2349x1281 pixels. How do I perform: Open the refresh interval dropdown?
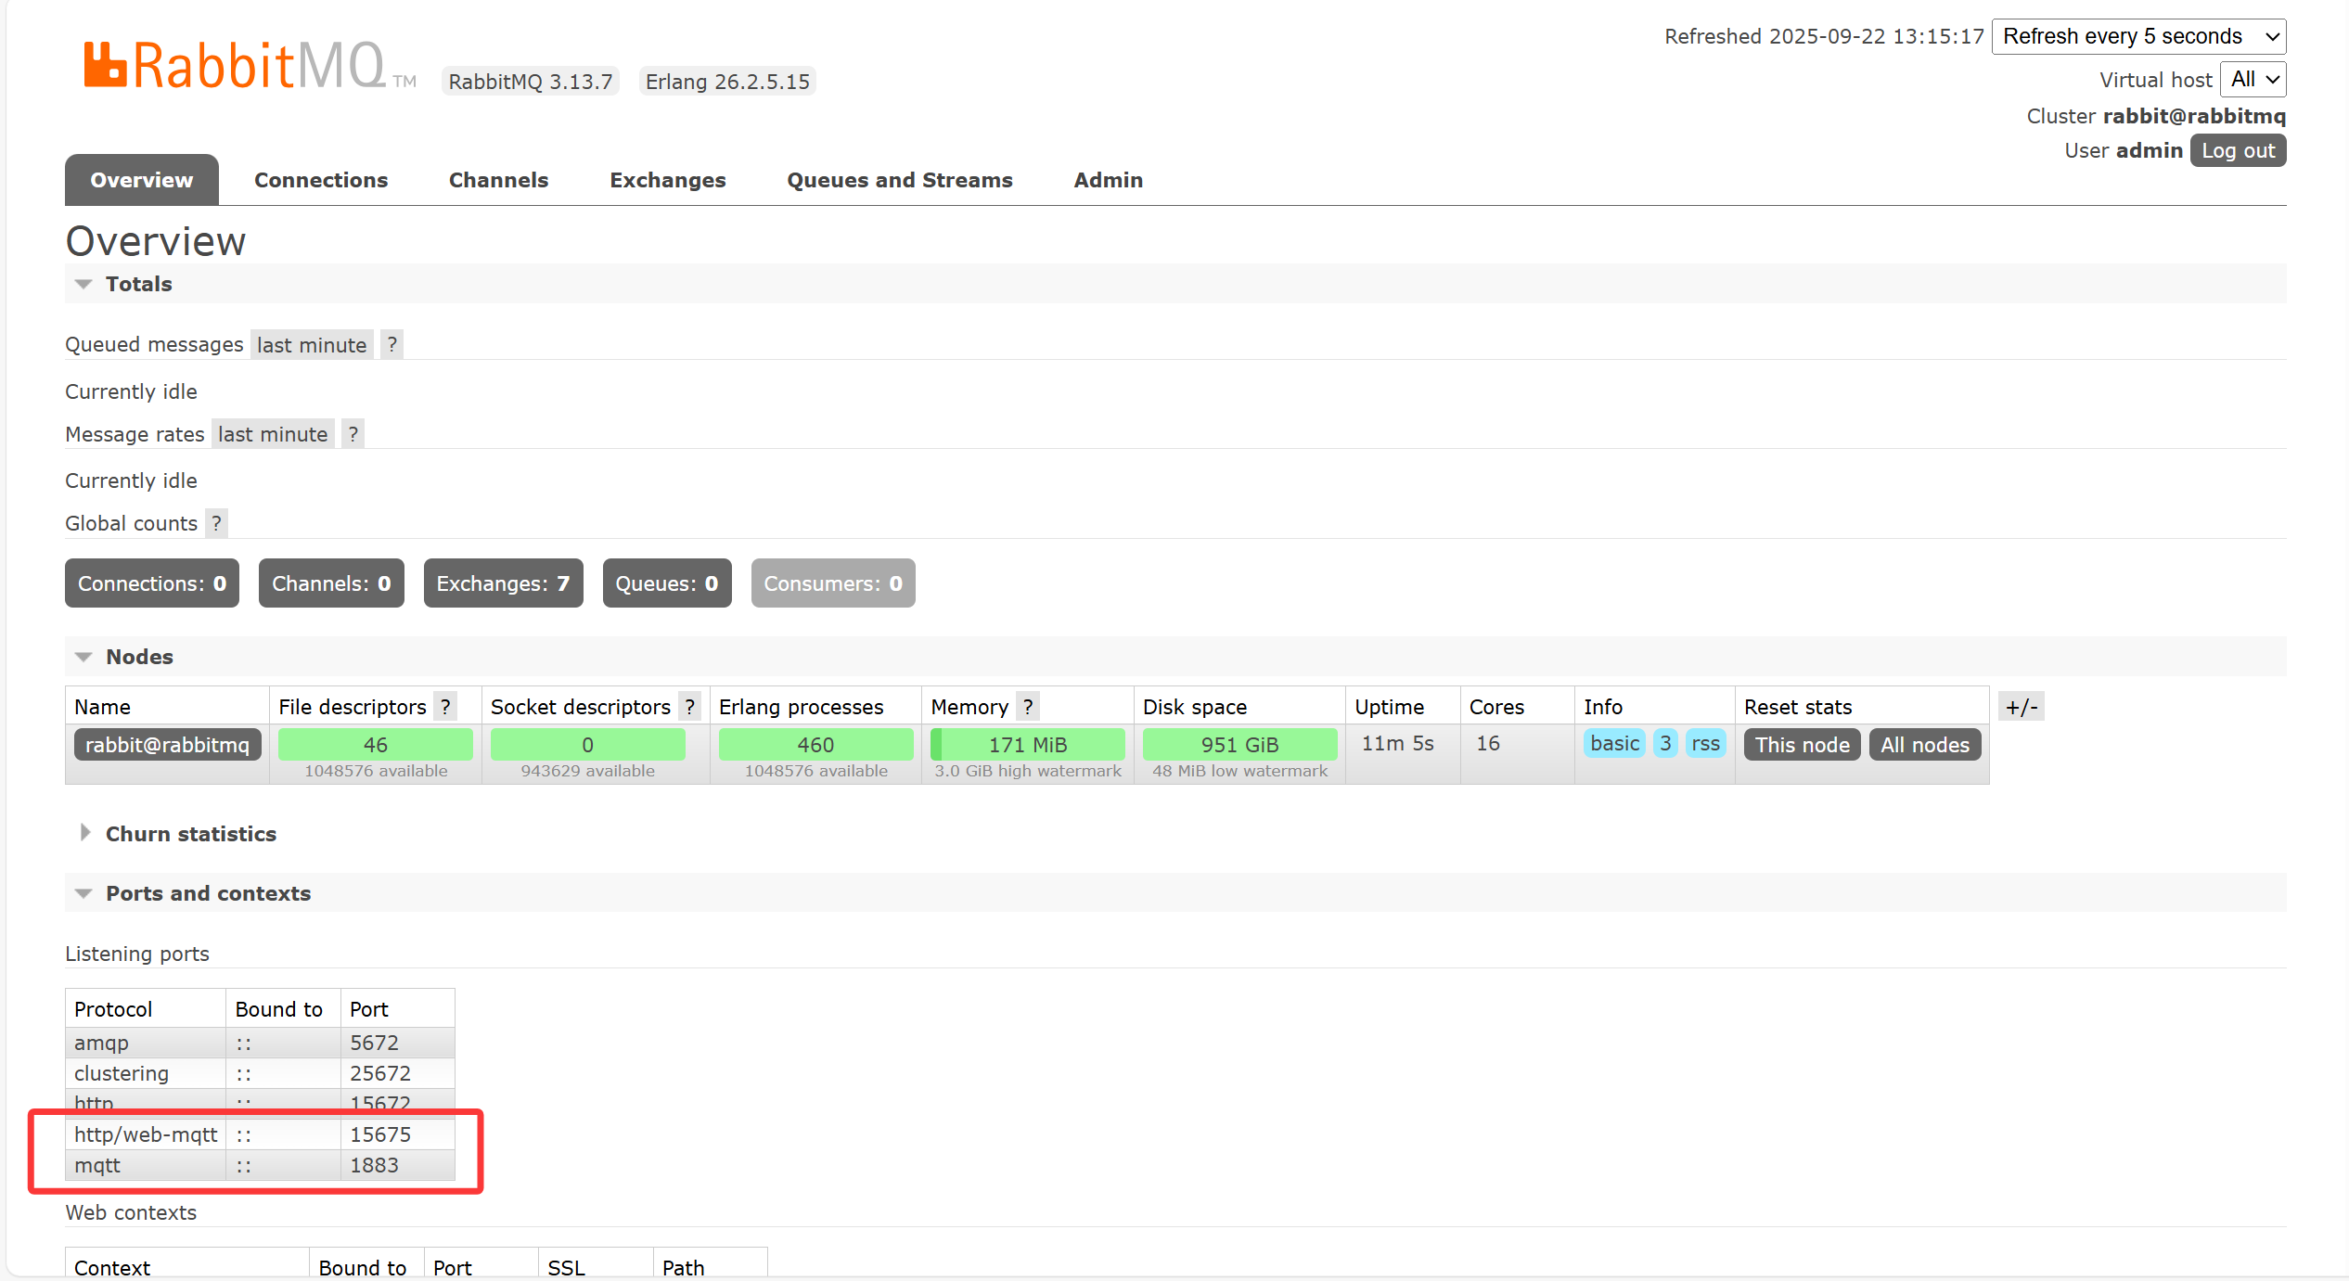click(2138, 36)
